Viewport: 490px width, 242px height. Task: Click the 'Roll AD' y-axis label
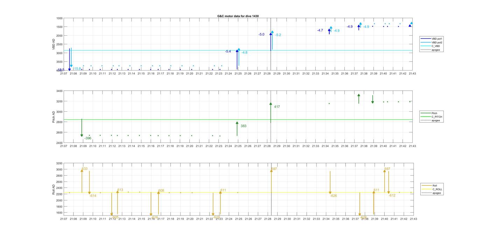54,189
